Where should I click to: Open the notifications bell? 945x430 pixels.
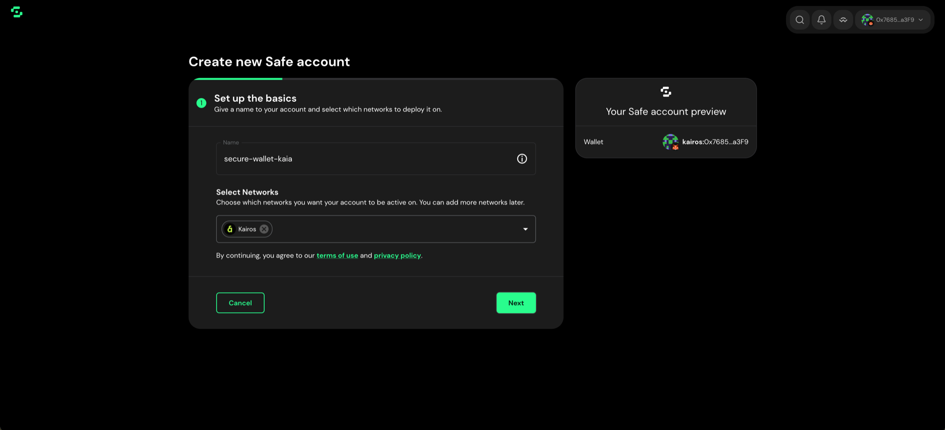(821, 20)
